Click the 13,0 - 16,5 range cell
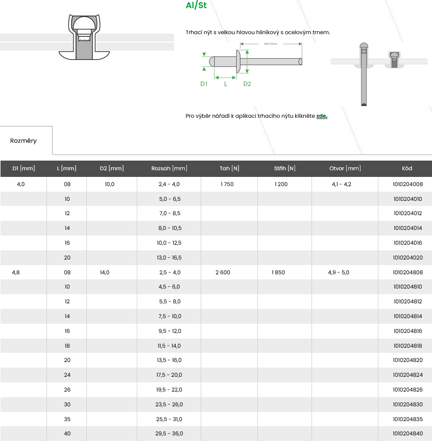 (x=169, y=258)
